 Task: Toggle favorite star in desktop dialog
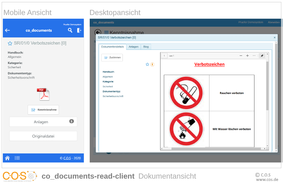(x=147, y=65)
